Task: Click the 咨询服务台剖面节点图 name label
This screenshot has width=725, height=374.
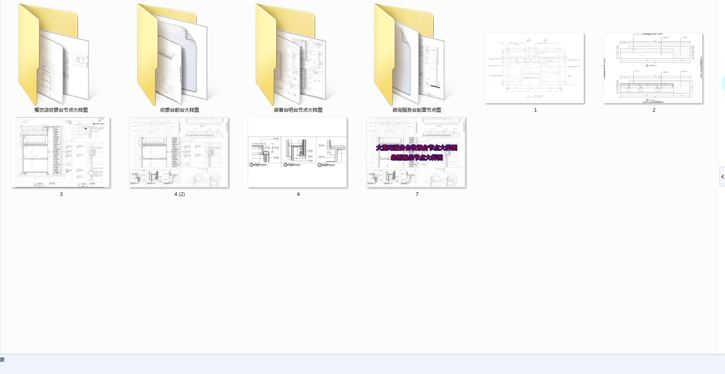Action: [417, 110]
